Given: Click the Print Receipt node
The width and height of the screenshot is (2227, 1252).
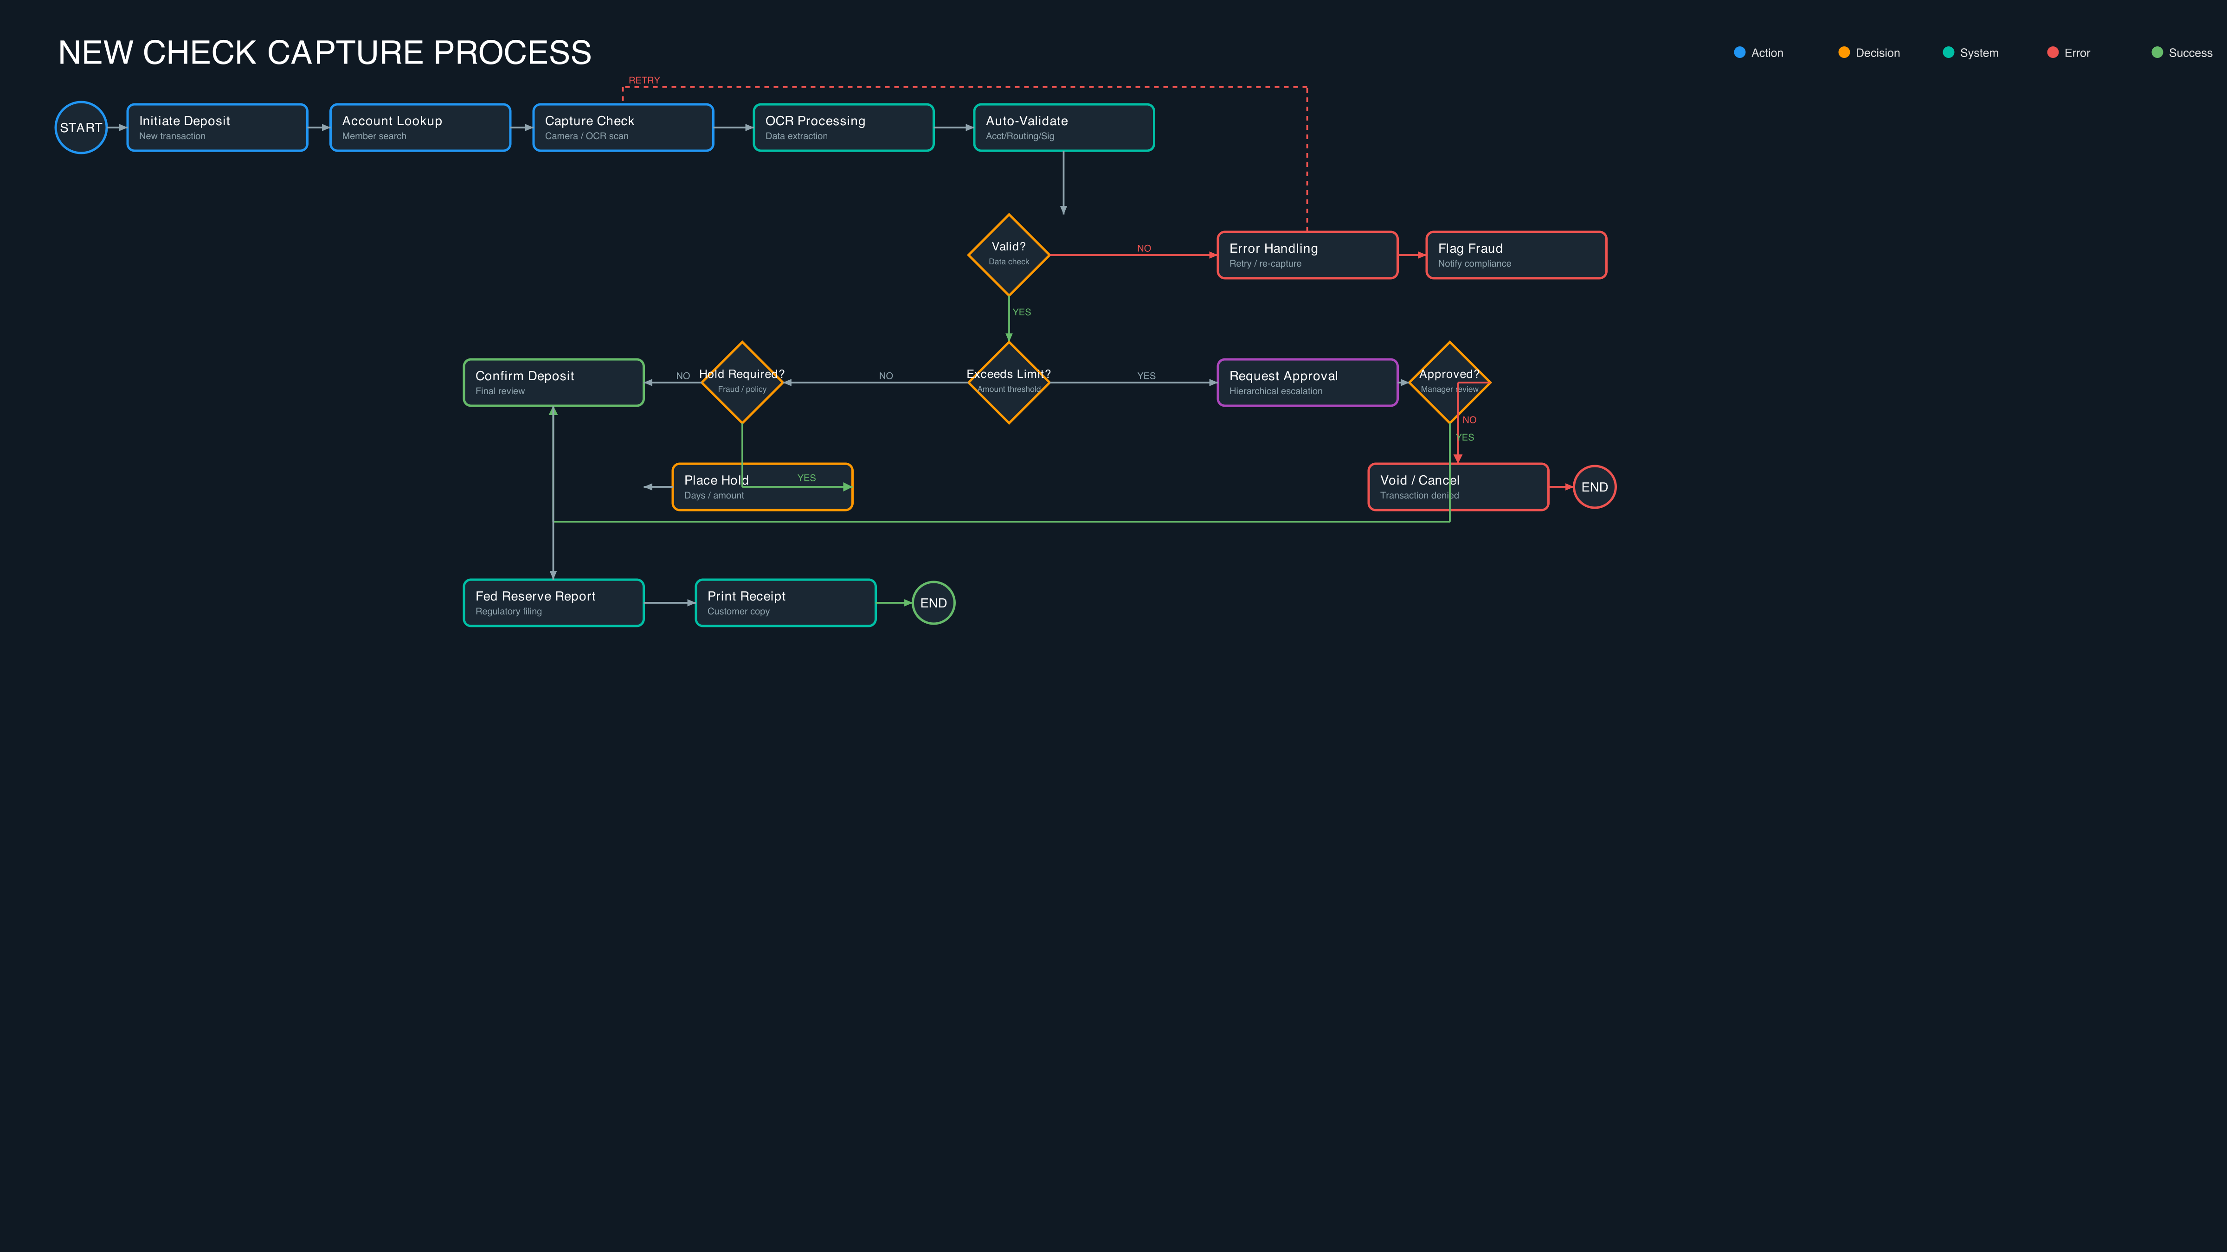Looking at the screenshot, I should [x=785, y=602].
